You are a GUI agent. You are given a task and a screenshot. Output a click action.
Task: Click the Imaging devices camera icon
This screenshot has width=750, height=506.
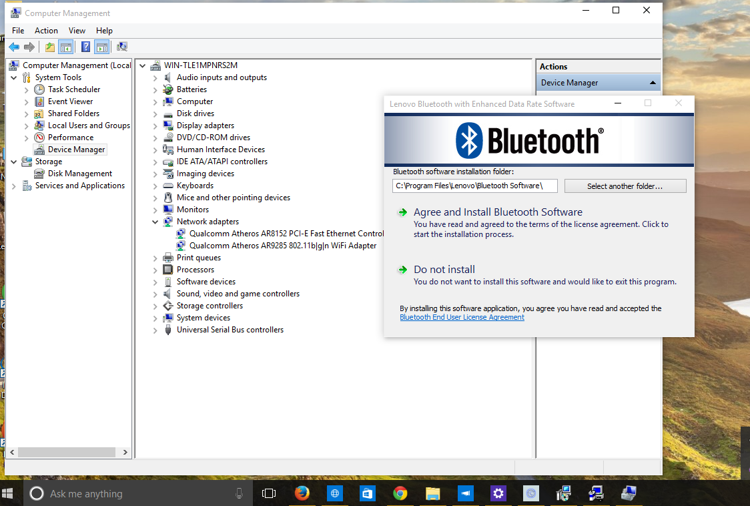[x=168, y=174]
